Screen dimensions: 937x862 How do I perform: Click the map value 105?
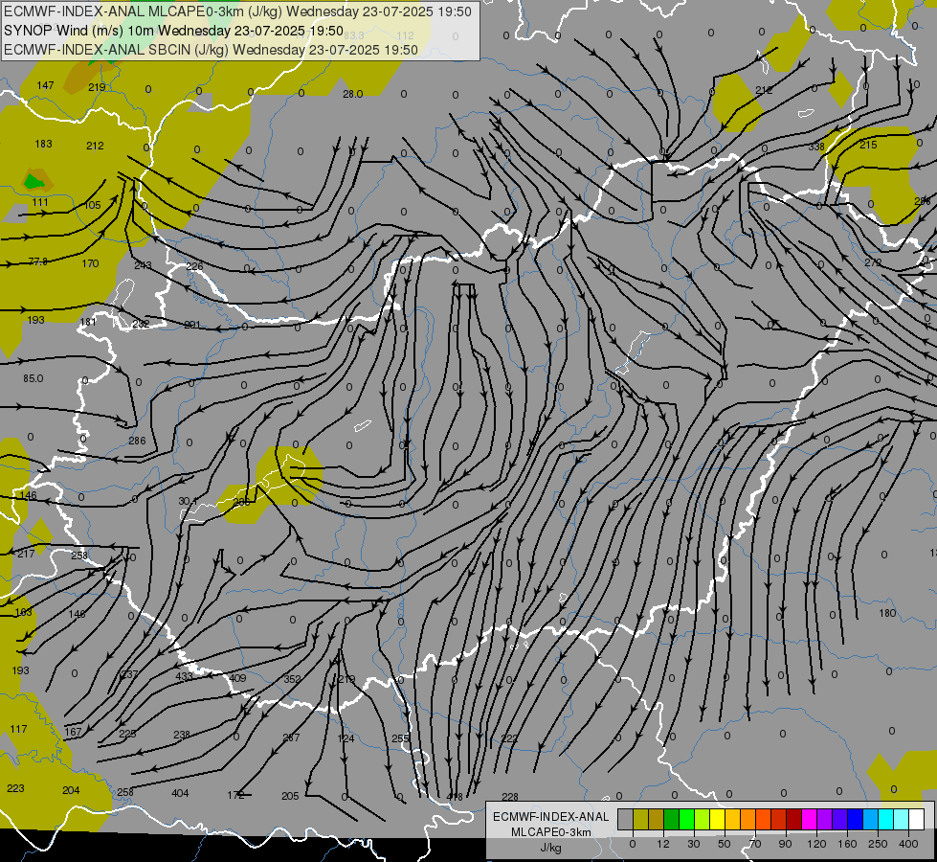(x=93, y=205)
